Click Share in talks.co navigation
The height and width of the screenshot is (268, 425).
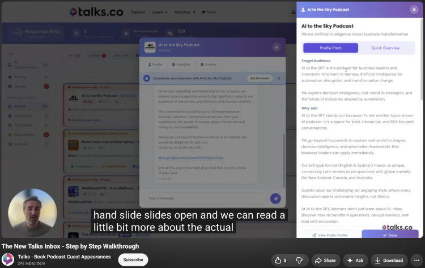(x=209, y=12)
